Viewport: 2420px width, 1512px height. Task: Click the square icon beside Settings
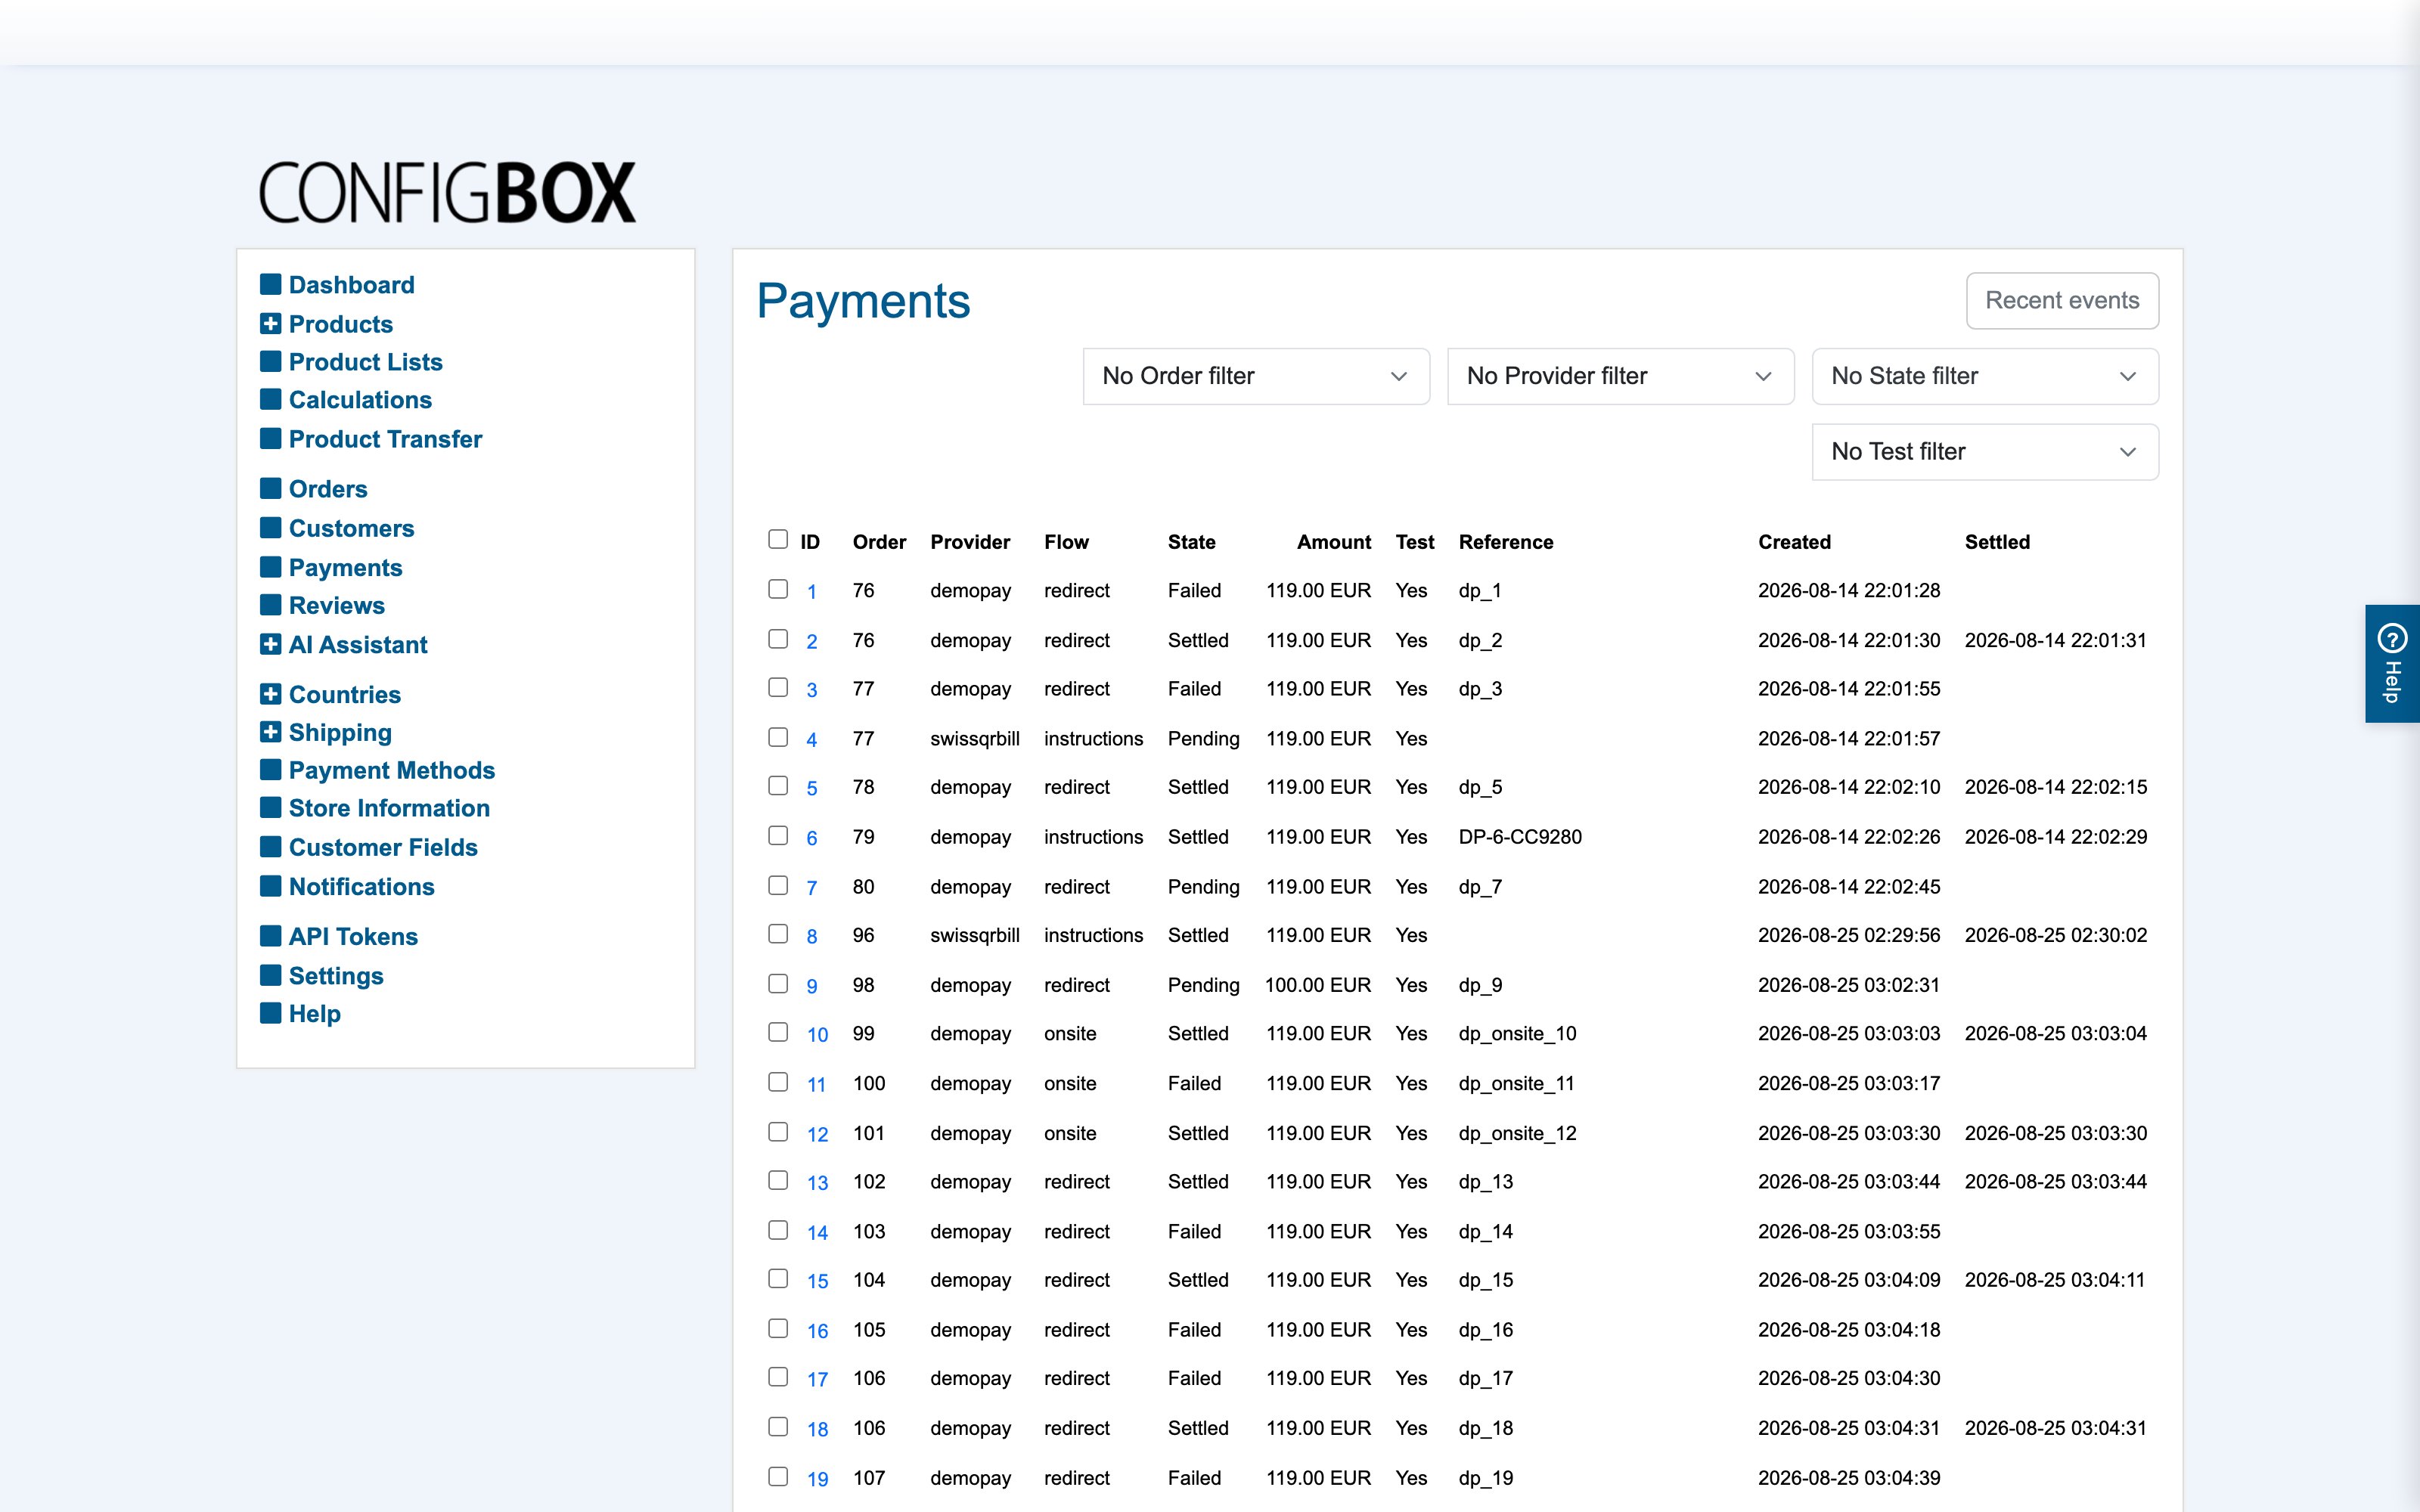(x=270, y=975)
